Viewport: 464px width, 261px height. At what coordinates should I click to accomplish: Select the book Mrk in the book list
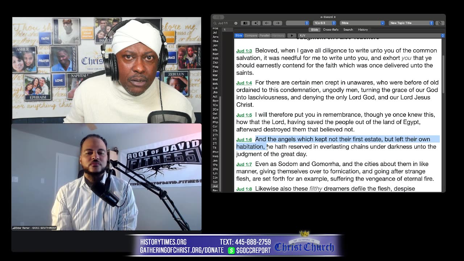pos(215,84)
